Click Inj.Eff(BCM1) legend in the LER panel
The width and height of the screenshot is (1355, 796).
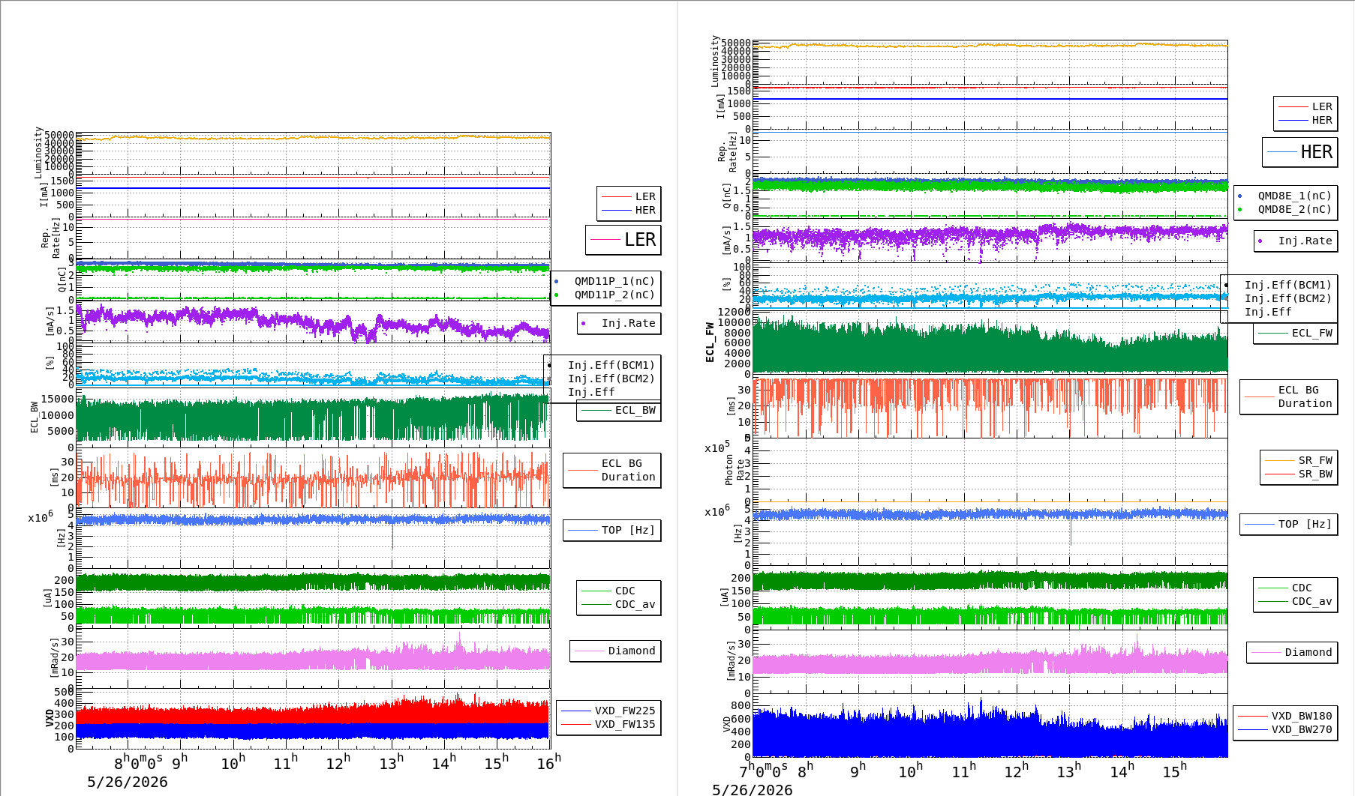[611, 365]
